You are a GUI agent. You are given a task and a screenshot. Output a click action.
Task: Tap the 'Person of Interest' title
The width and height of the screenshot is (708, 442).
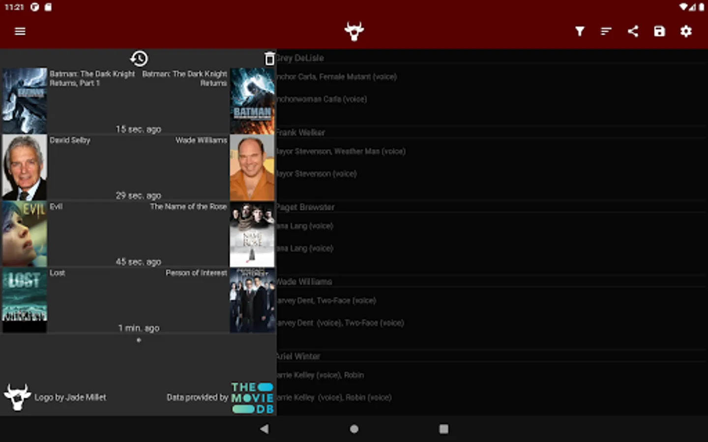[196, 273]
